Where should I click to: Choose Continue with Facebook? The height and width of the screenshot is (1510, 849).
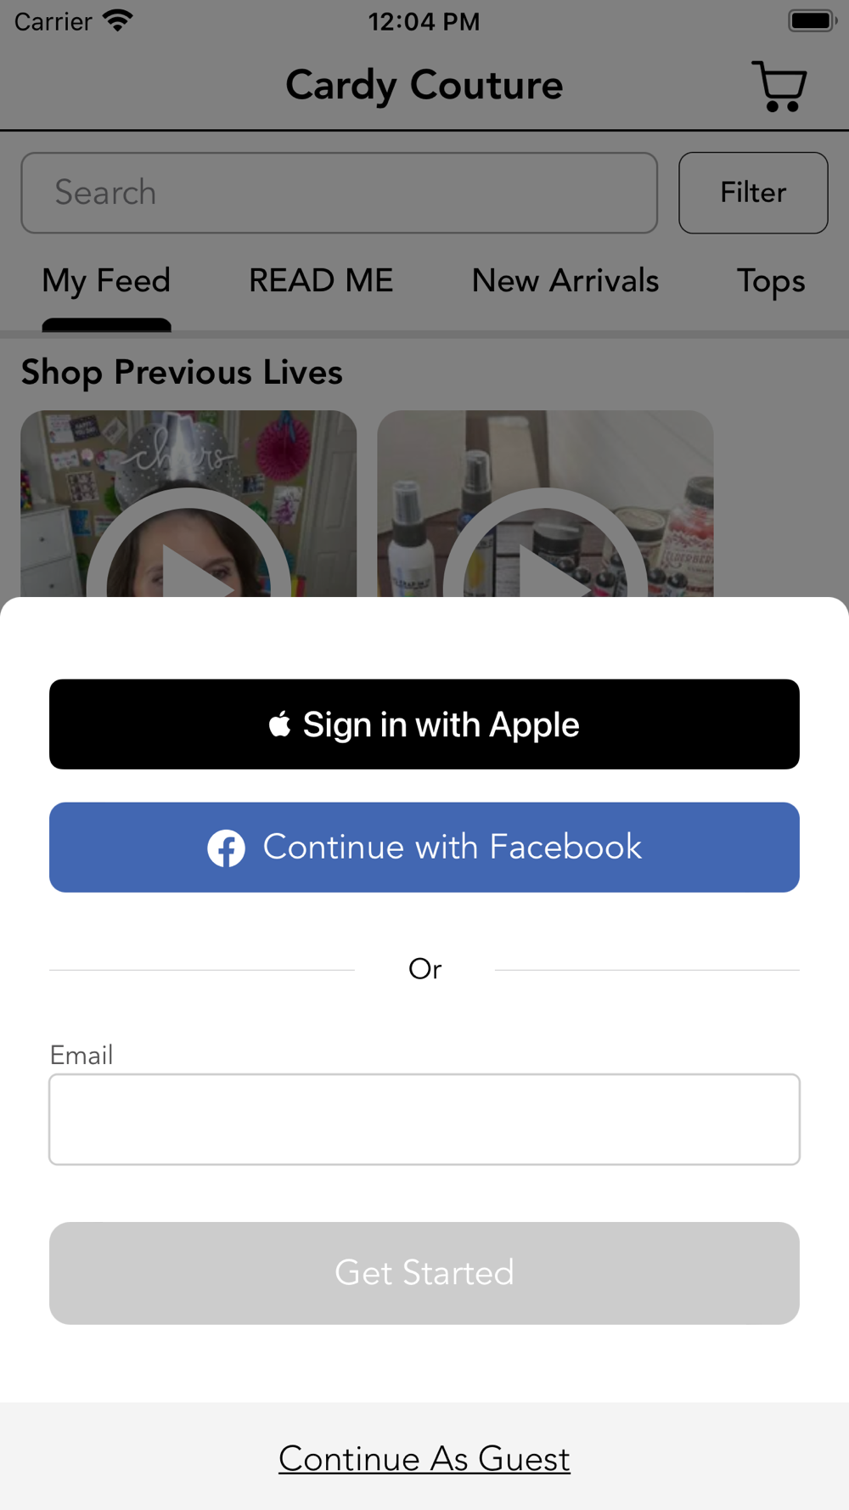click(x=424, y=848)
